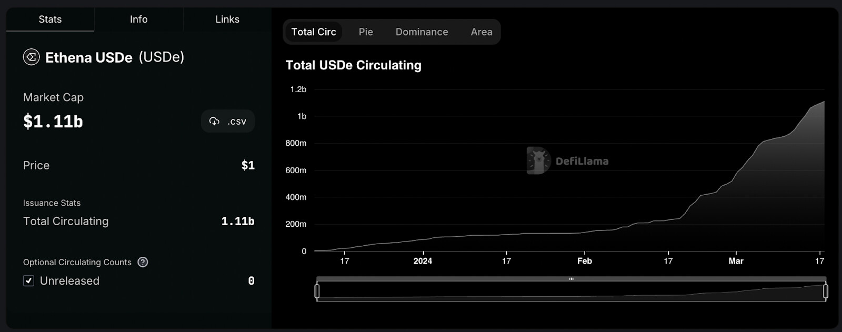Toggle the Unreleased checkbox
Screen dimensions: 842x332
coord(29,281)
